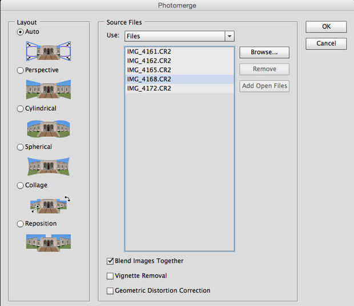Enable Vignette Removal checkbox
The width and height of the screenshot is (354, 306).
(110, 276)
